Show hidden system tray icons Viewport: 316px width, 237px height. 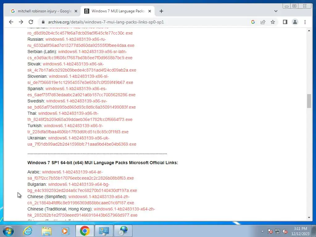pos(262,231)
